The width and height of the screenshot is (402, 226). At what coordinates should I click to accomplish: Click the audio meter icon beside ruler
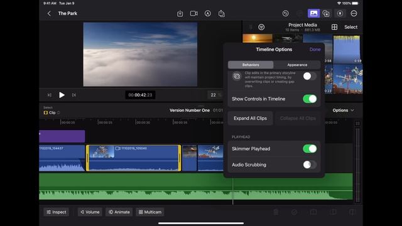(357, 124)
